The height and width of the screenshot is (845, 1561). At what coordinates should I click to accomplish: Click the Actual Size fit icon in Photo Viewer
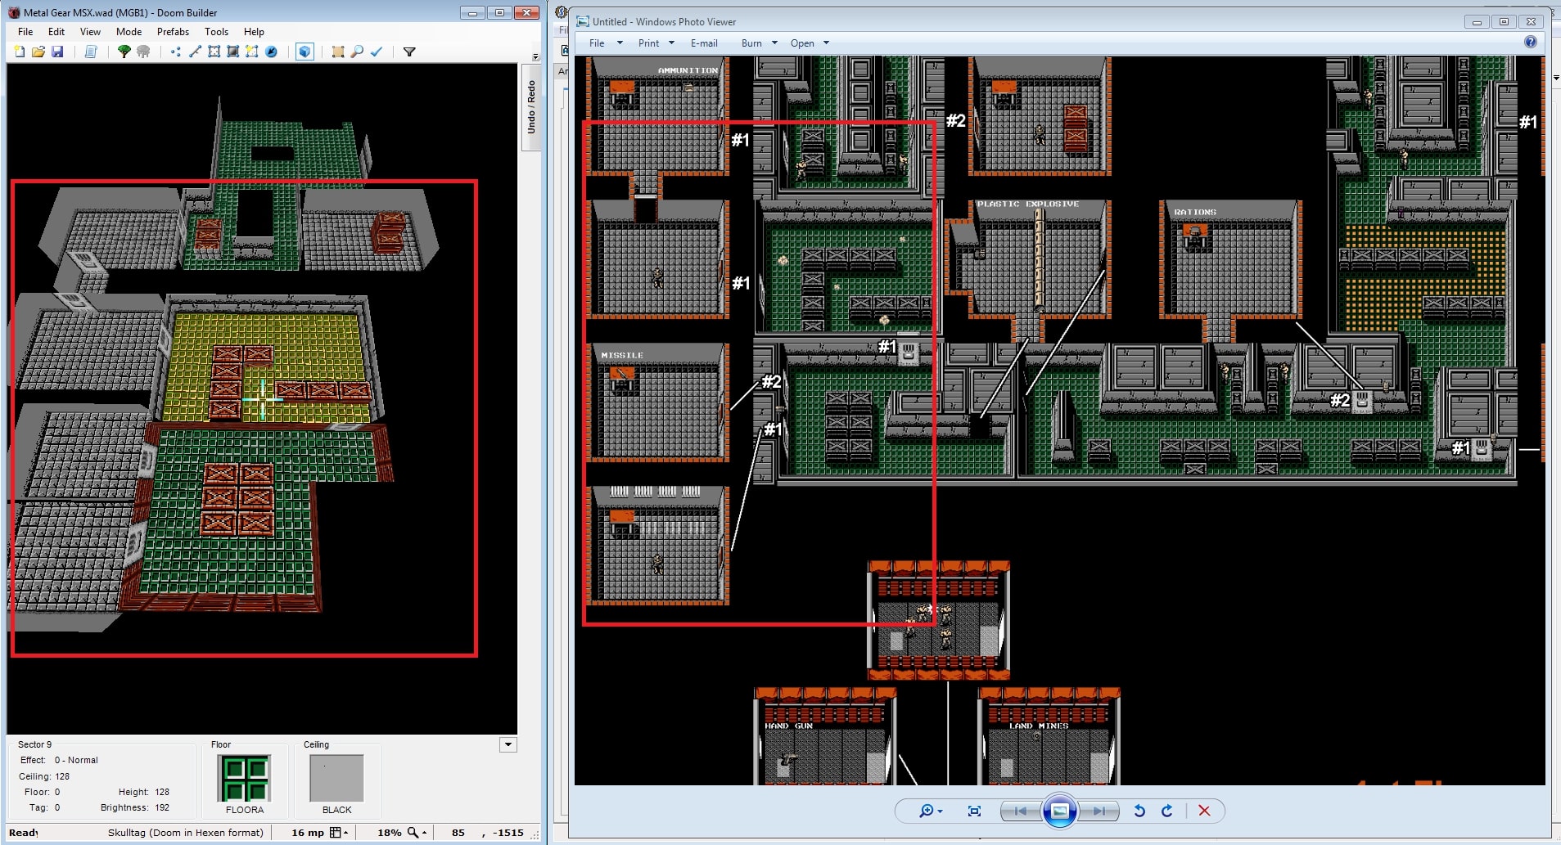(x=974, y=811)
